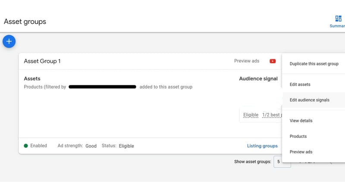Click 'Products (filtered by' text
The image size is (345, 194).
point(45,87)
